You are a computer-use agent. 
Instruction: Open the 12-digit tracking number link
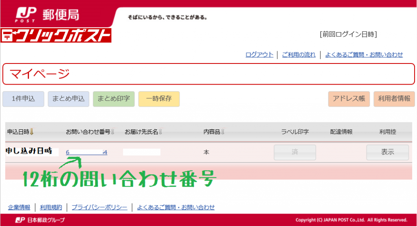86,153
